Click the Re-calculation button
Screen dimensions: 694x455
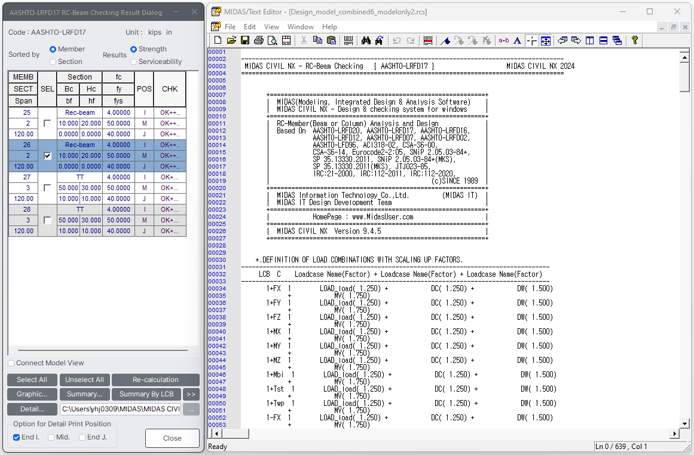[x=155, y=380]
